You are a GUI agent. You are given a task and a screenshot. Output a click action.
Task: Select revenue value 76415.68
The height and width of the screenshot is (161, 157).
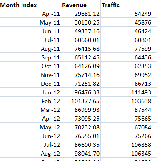pos(81,49)
